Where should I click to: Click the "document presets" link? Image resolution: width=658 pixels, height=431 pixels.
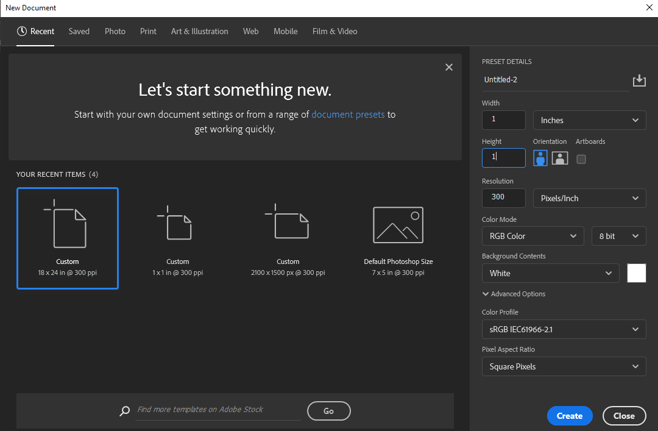pyautogui.click(x=348, y=114)
